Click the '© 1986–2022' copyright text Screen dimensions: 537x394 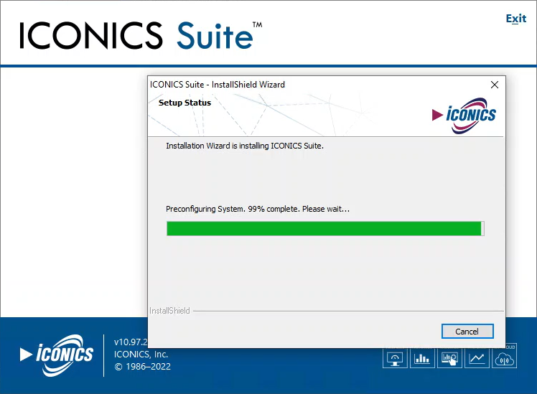(142, 367)
